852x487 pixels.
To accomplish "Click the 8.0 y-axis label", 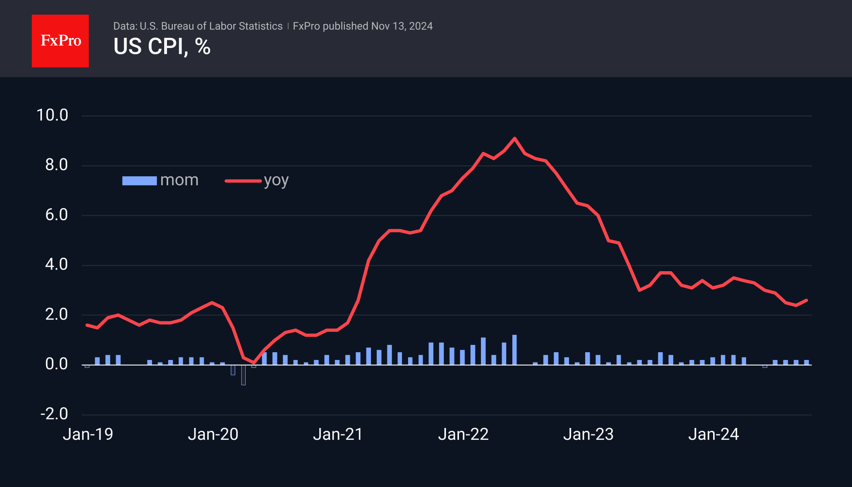I will click(x=56, y=165).
